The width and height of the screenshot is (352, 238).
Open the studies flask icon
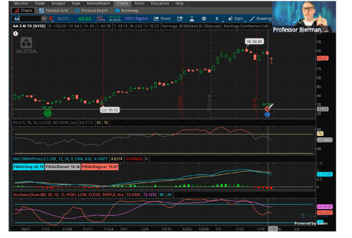191,19
